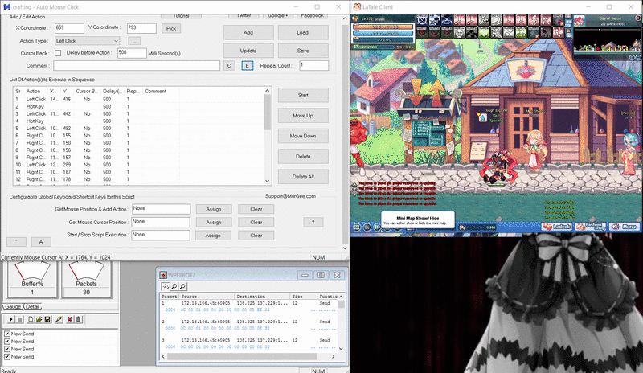This screenshot has width=643, height=373.
Task: Click third skill slot in LaTale top hotbar
Action: point(447,20)
